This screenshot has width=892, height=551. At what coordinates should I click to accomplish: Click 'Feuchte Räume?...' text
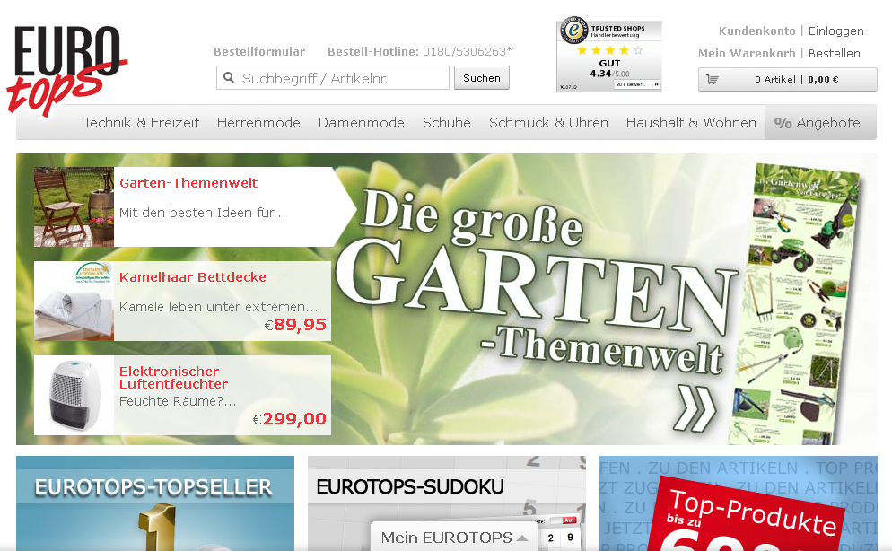(x=178, y=401)
